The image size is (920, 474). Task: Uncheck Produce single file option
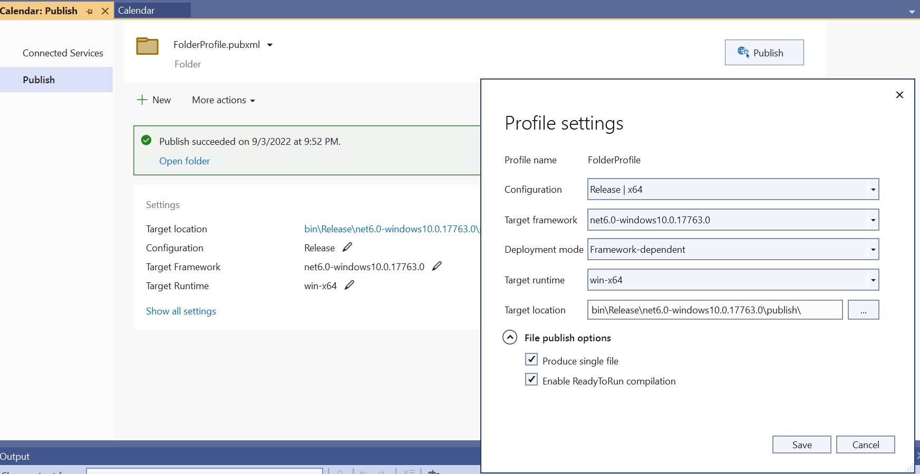(x=531, y=359)
